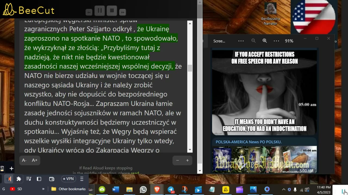Click the text panel scrollbar thumb
The height and width of the screenshot is (195, 348).
click(x=190, y=68)
